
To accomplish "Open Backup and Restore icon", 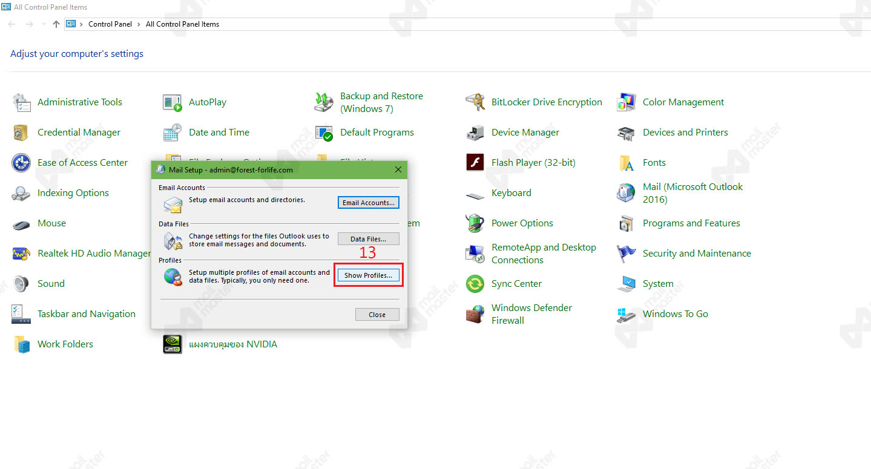I will point(324,102).
